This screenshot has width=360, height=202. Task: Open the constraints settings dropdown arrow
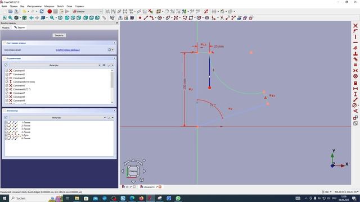click(x=112, y=65)
